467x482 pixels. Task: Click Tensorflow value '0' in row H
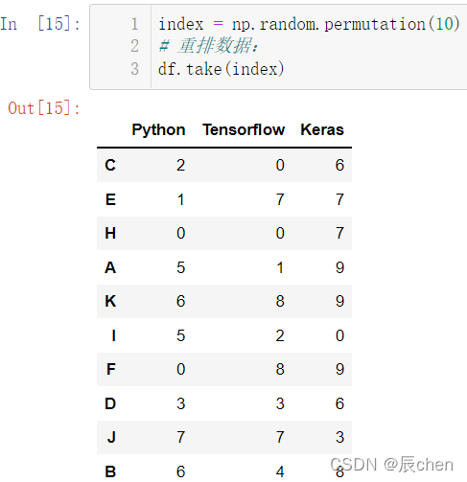click(x=280, y=233)
